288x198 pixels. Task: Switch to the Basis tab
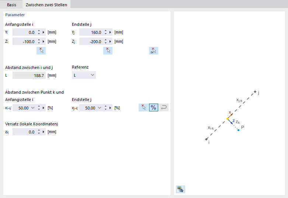[11, 5]
